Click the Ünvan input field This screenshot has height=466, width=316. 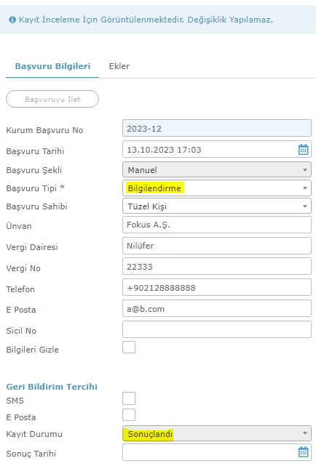(217, 225)
